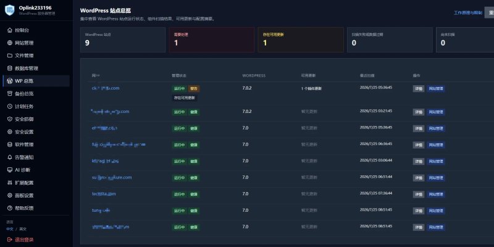
Task: Click the 需要处理 summary card
Action: pyautogui.click(x=212, y=40)
